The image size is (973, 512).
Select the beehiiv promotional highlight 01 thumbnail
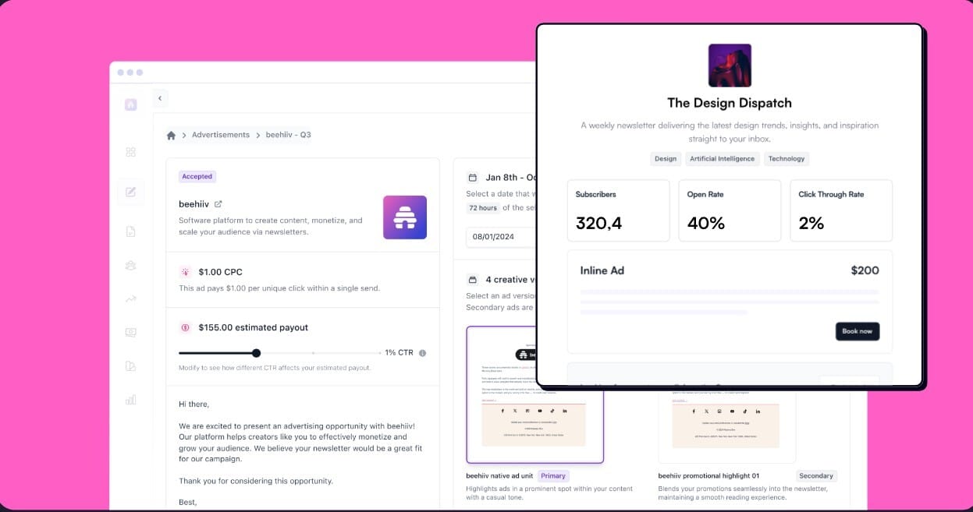tap(727, 423)
